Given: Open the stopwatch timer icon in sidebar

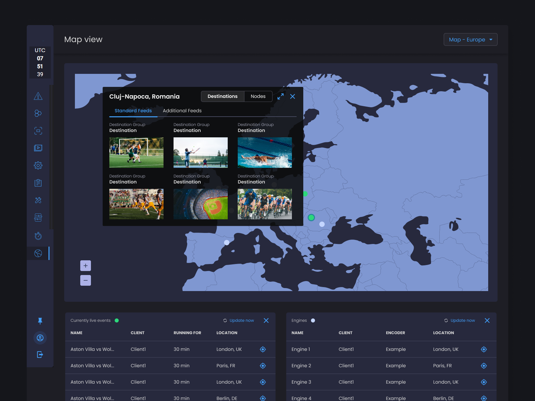Looking at the screenshot, I should (38, 236).
